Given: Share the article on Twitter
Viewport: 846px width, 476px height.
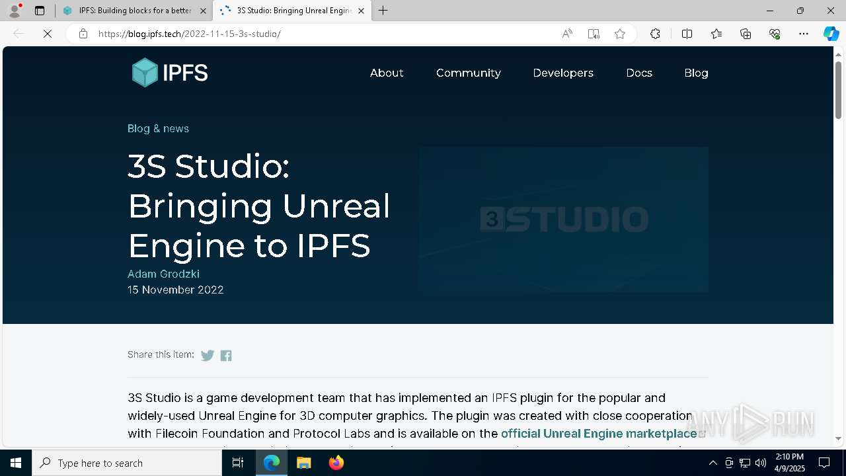Looking at the screenshot, I should 208,356.
